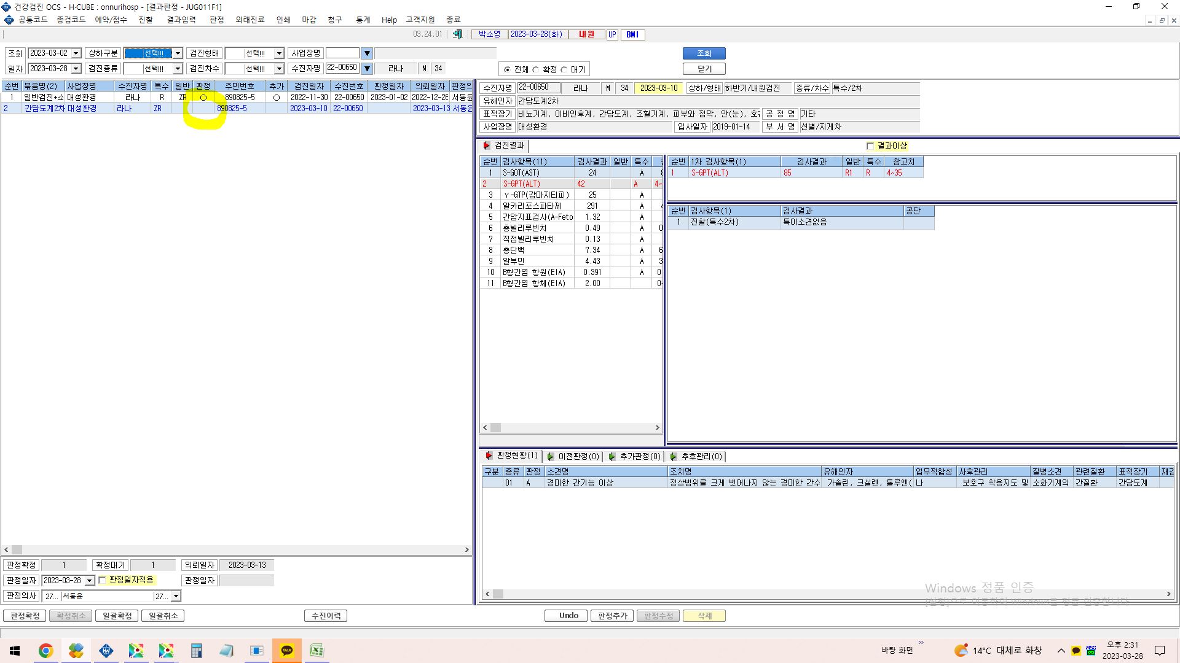Enable the 결과이상 checkbox
The width and height of the screenshot is (1180, 663).
pos(870,146)
